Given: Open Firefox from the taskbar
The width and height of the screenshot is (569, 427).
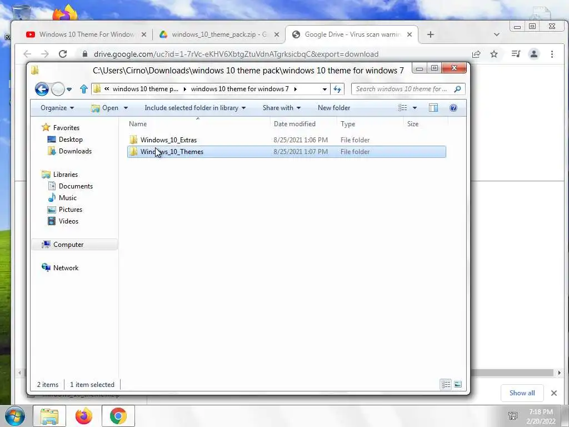Looking at the screenshot, I should pyautogui.click(x=84, y=416).
